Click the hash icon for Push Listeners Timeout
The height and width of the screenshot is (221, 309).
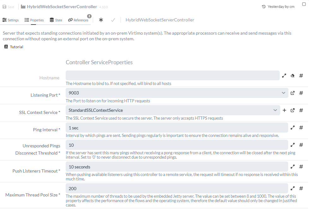pyautogui.click(x=301, y=167)
